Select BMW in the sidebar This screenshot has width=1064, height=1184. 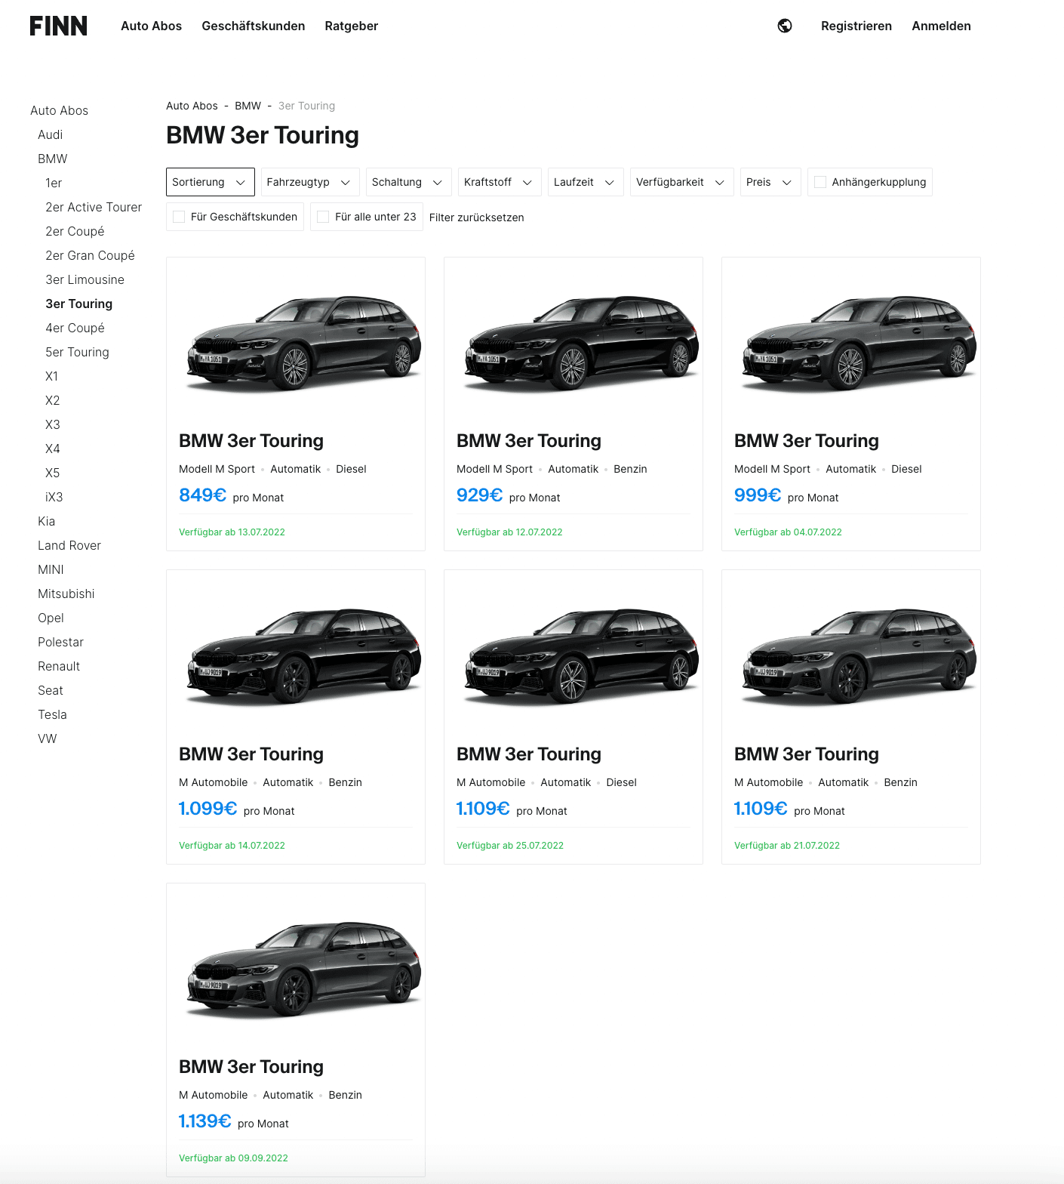[53, 159]
